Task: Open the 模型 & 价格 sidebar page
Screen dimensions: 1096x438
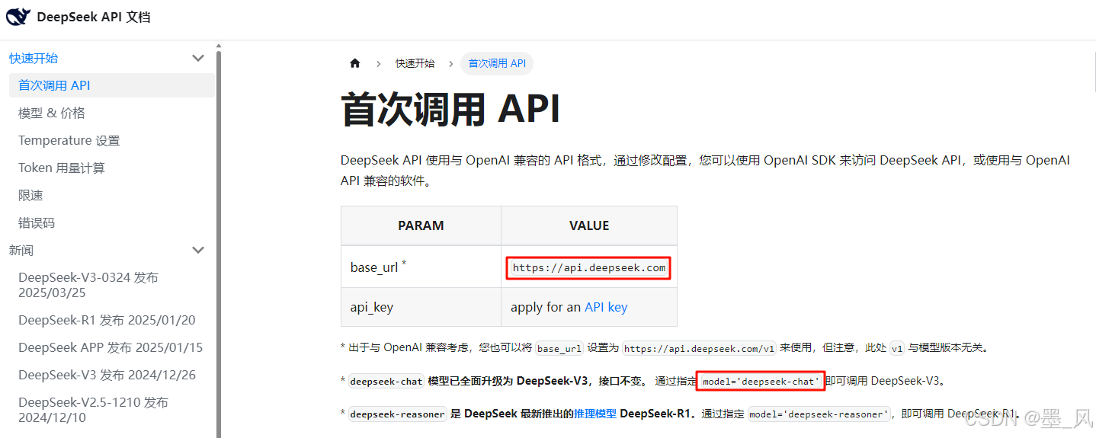Action: (x=52, y=113)
